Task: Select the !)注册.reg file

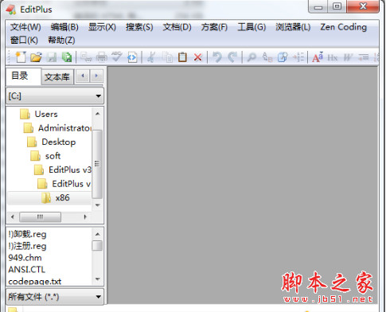Action: pos(27,246)
